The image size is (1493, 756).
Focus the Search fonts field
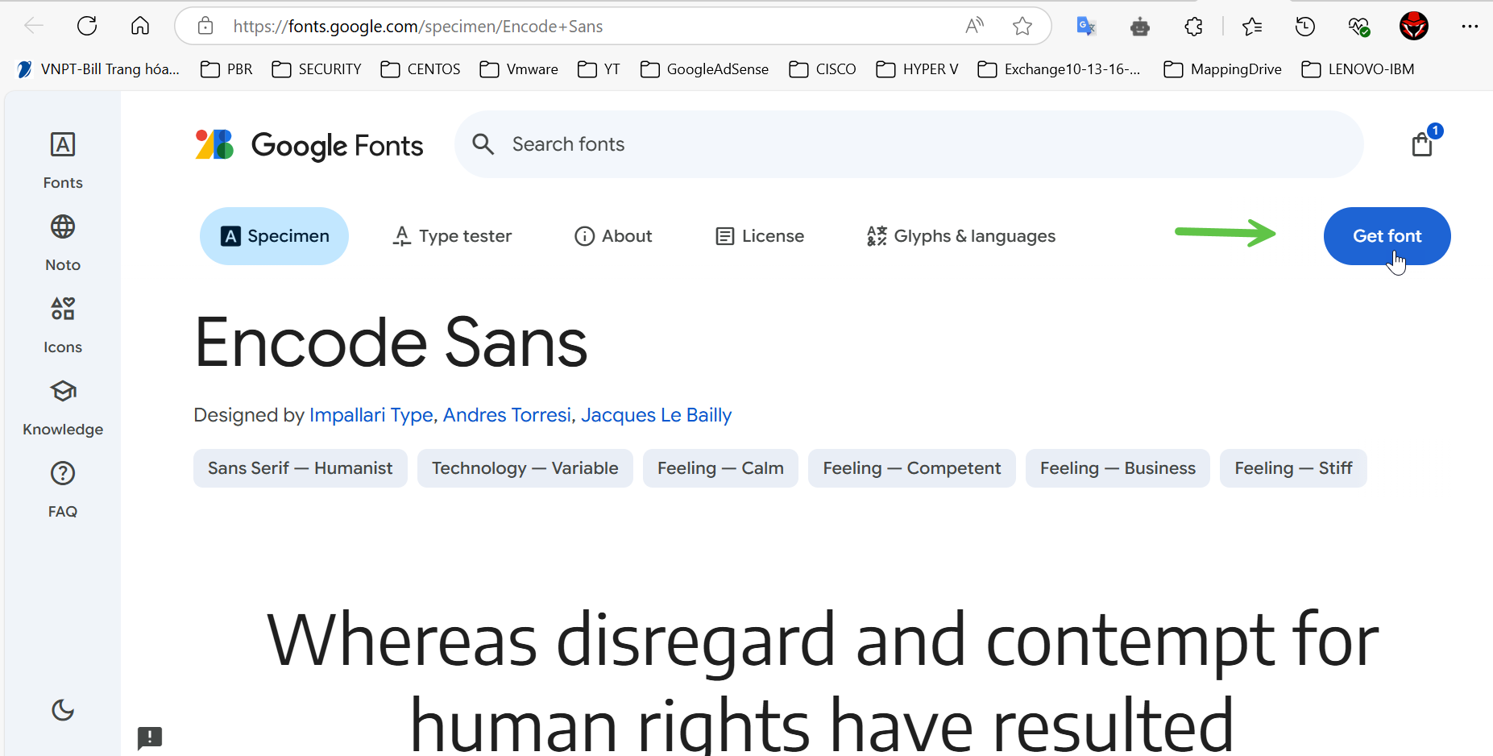[909, 144]
